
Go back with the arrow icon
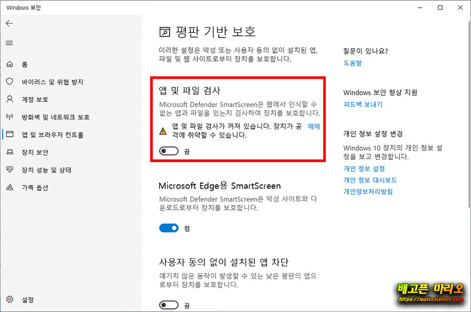(9, 23)
